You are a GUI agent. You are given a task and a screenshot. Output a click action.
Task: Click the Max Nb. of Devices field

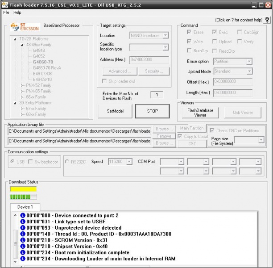click(x=157, y=95)
